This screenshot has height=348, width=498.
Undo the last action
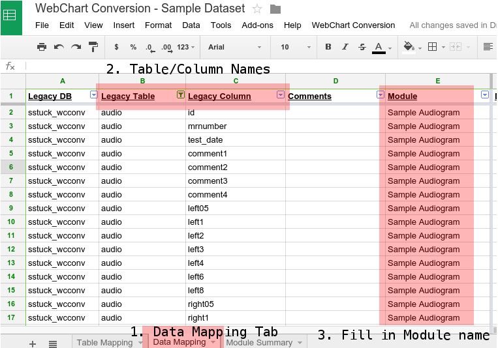[x=59, y=47]
